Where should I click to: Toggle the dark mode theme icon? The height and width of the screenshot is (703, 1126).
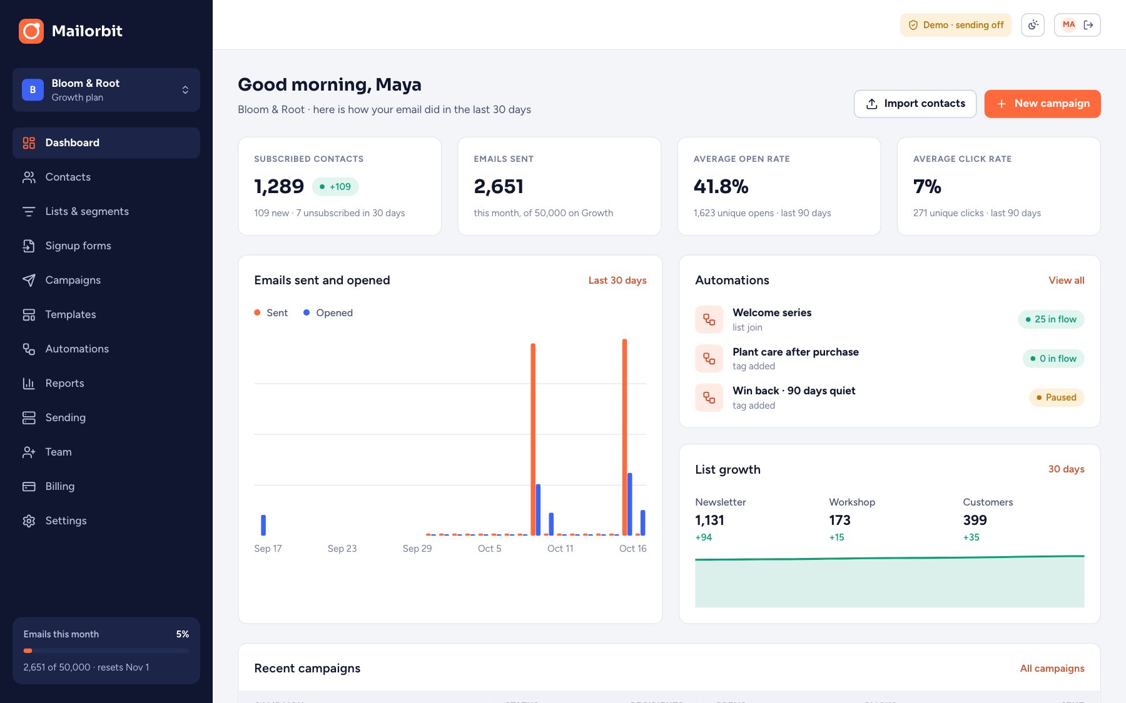[x=1033, y=25]
